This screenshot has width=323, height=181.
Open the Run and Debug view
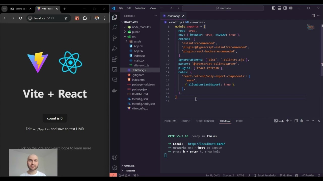pyautogui.click(x=115, y=49)
